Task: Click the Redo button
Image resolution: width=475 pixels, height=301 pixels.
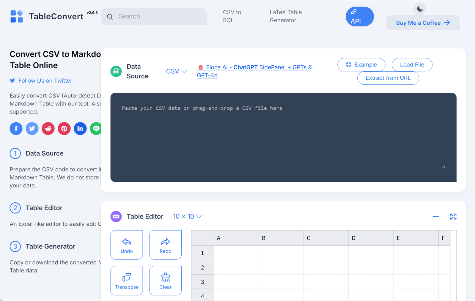Action: click(165, 245)
